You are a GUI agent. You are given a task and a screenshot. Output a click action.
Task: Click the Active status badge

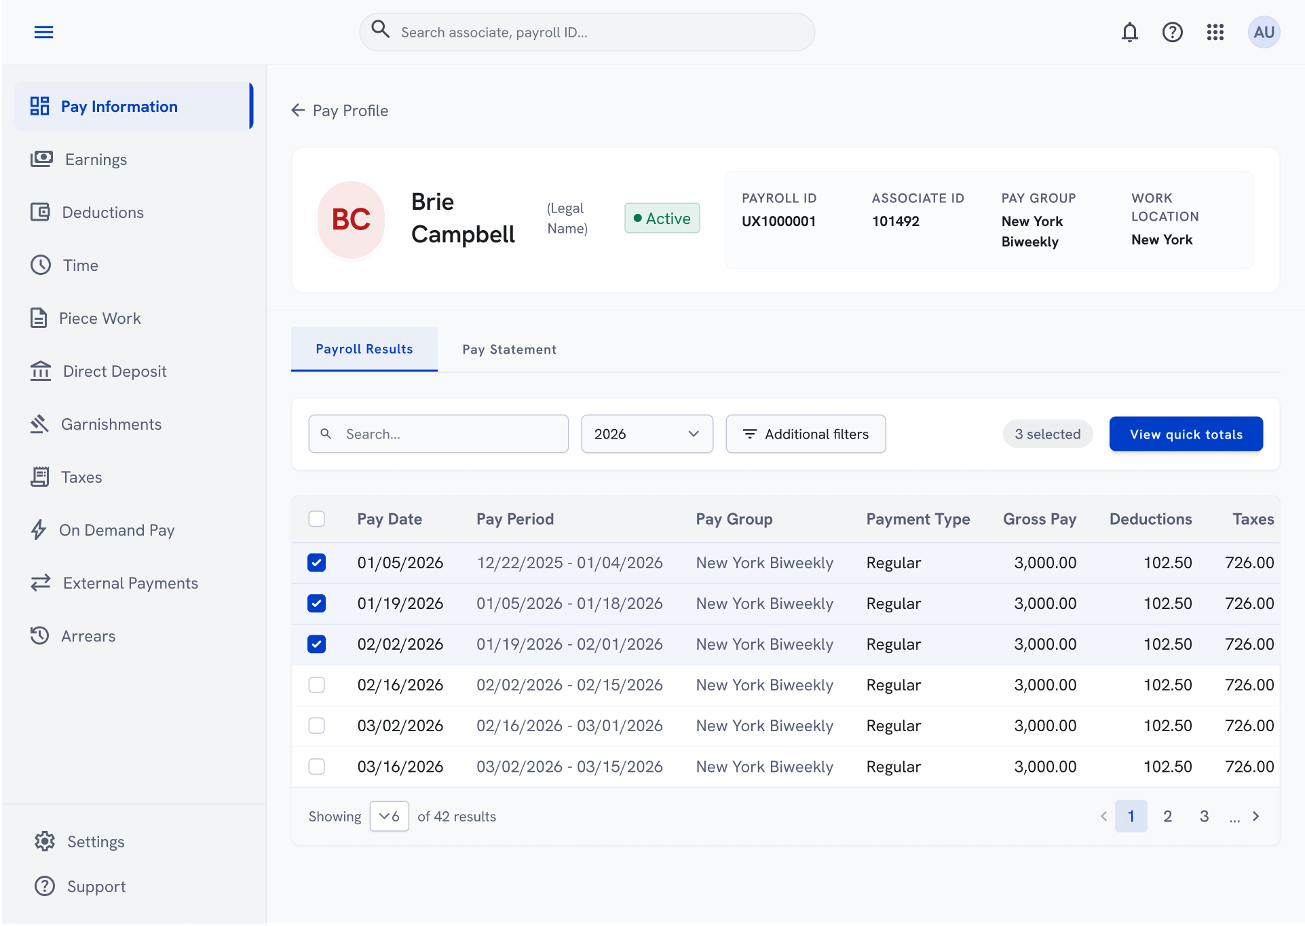[662, 218]
